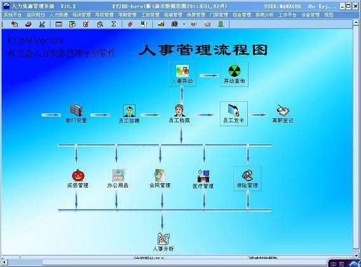Viewport: 361px width, 267px height.
Task: Open the 人力资源 menu
Action: (x=58, y=15)
